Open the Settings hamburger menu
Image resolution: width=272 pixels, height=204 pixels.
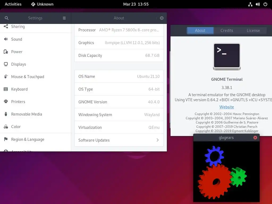(64, 18)
